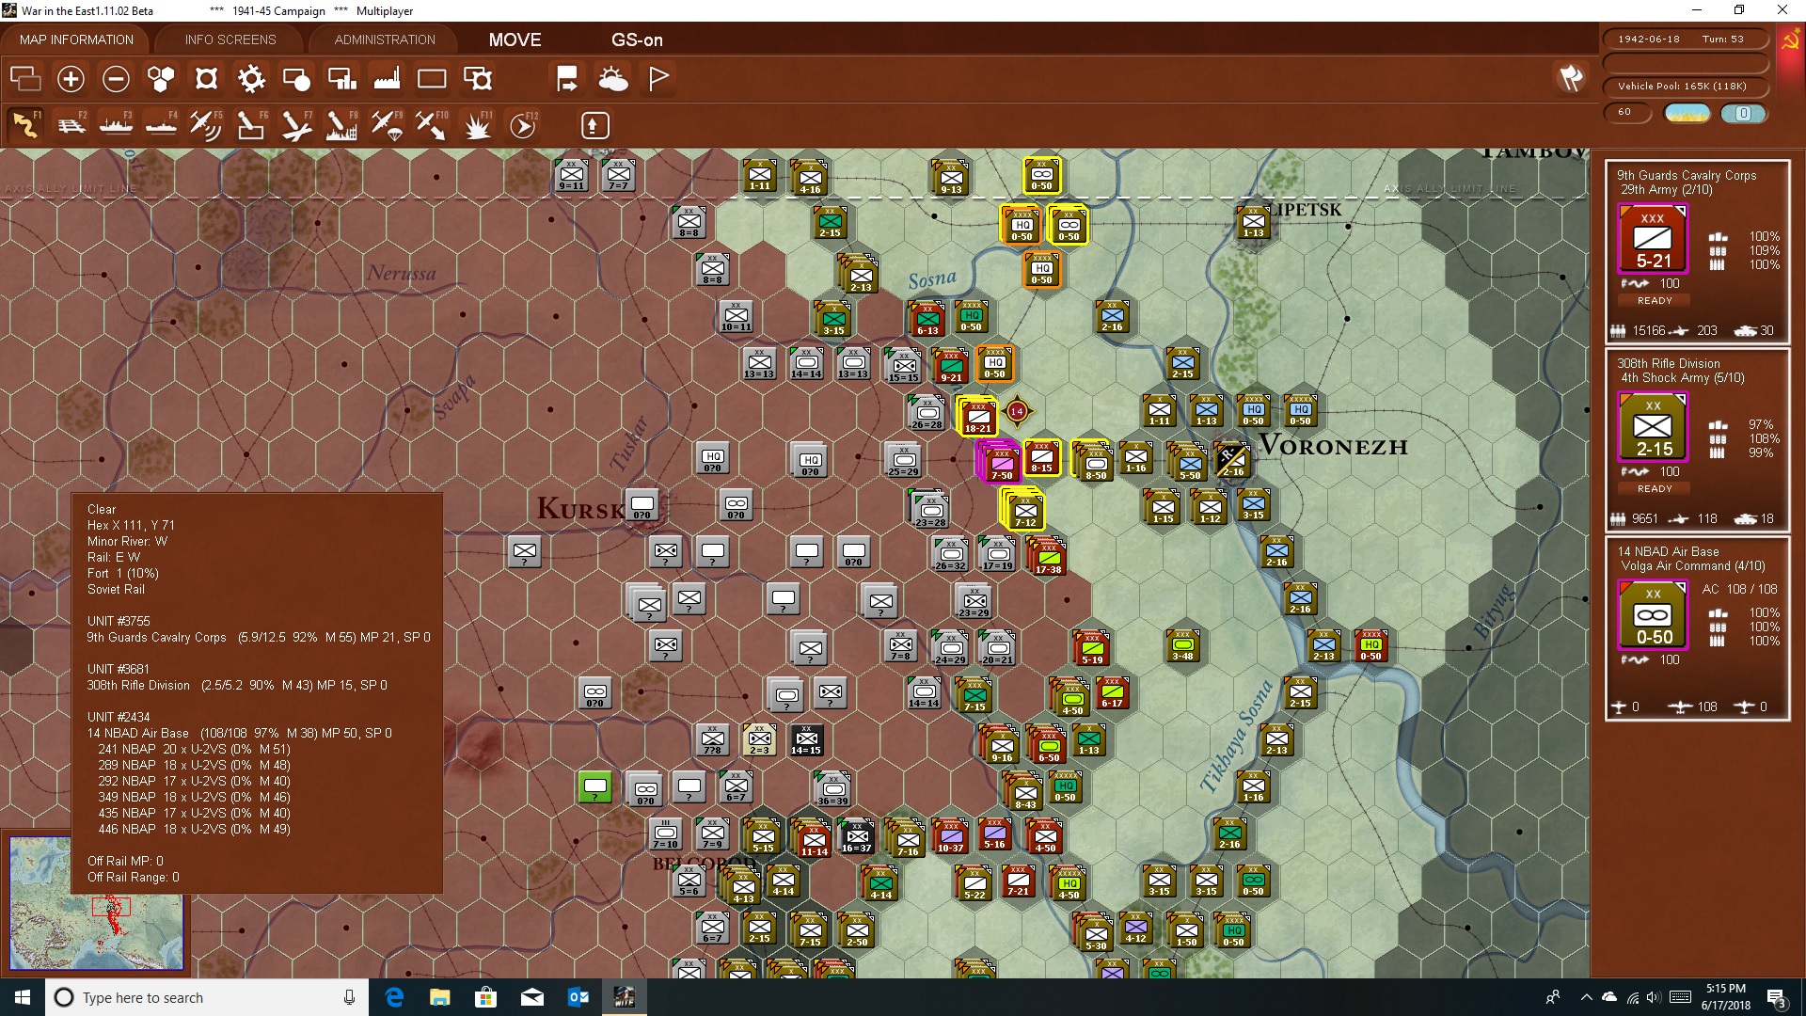This screenshot has height=1016, width=1806.
Task: Click the 60 admin points field
Action: click(x=1627, y=112)
